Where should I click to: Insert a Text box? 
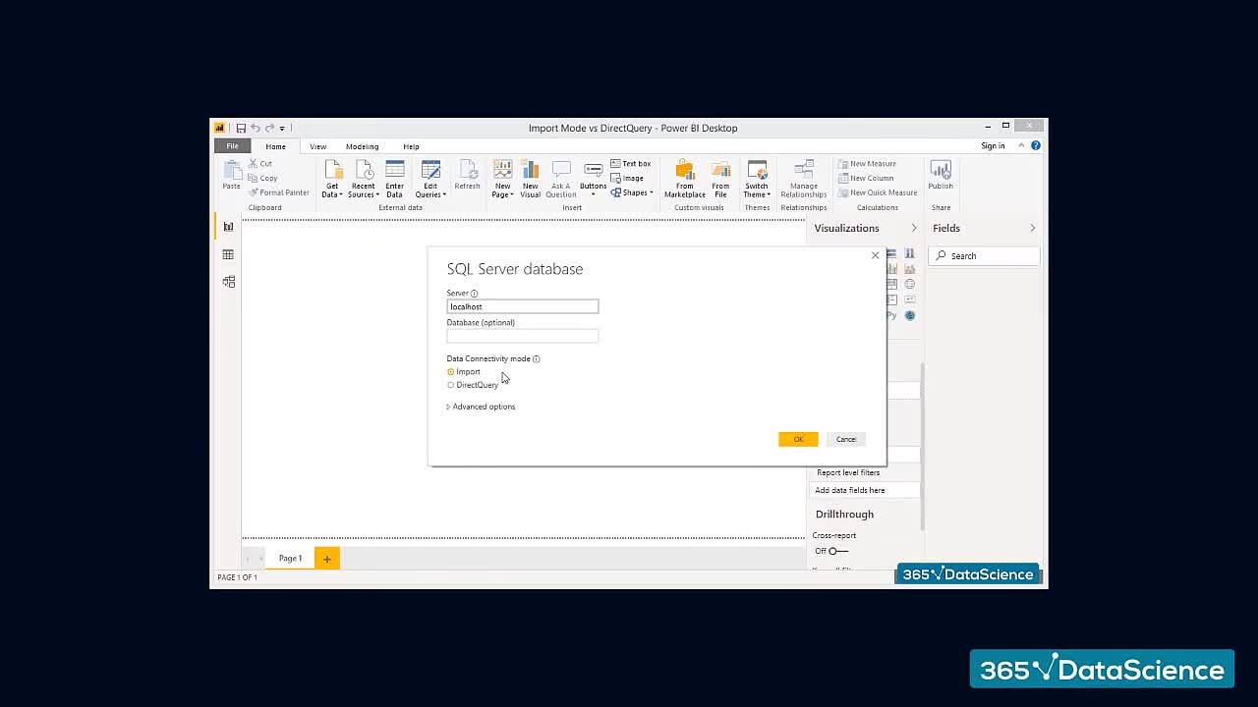(x=631, y=164)
